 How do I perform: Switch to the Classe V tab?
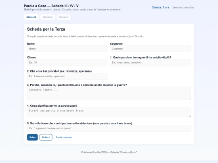(63, 17)
